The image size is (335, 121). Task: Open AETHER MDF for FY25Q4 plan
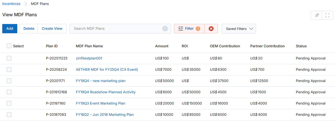(107, 69)
